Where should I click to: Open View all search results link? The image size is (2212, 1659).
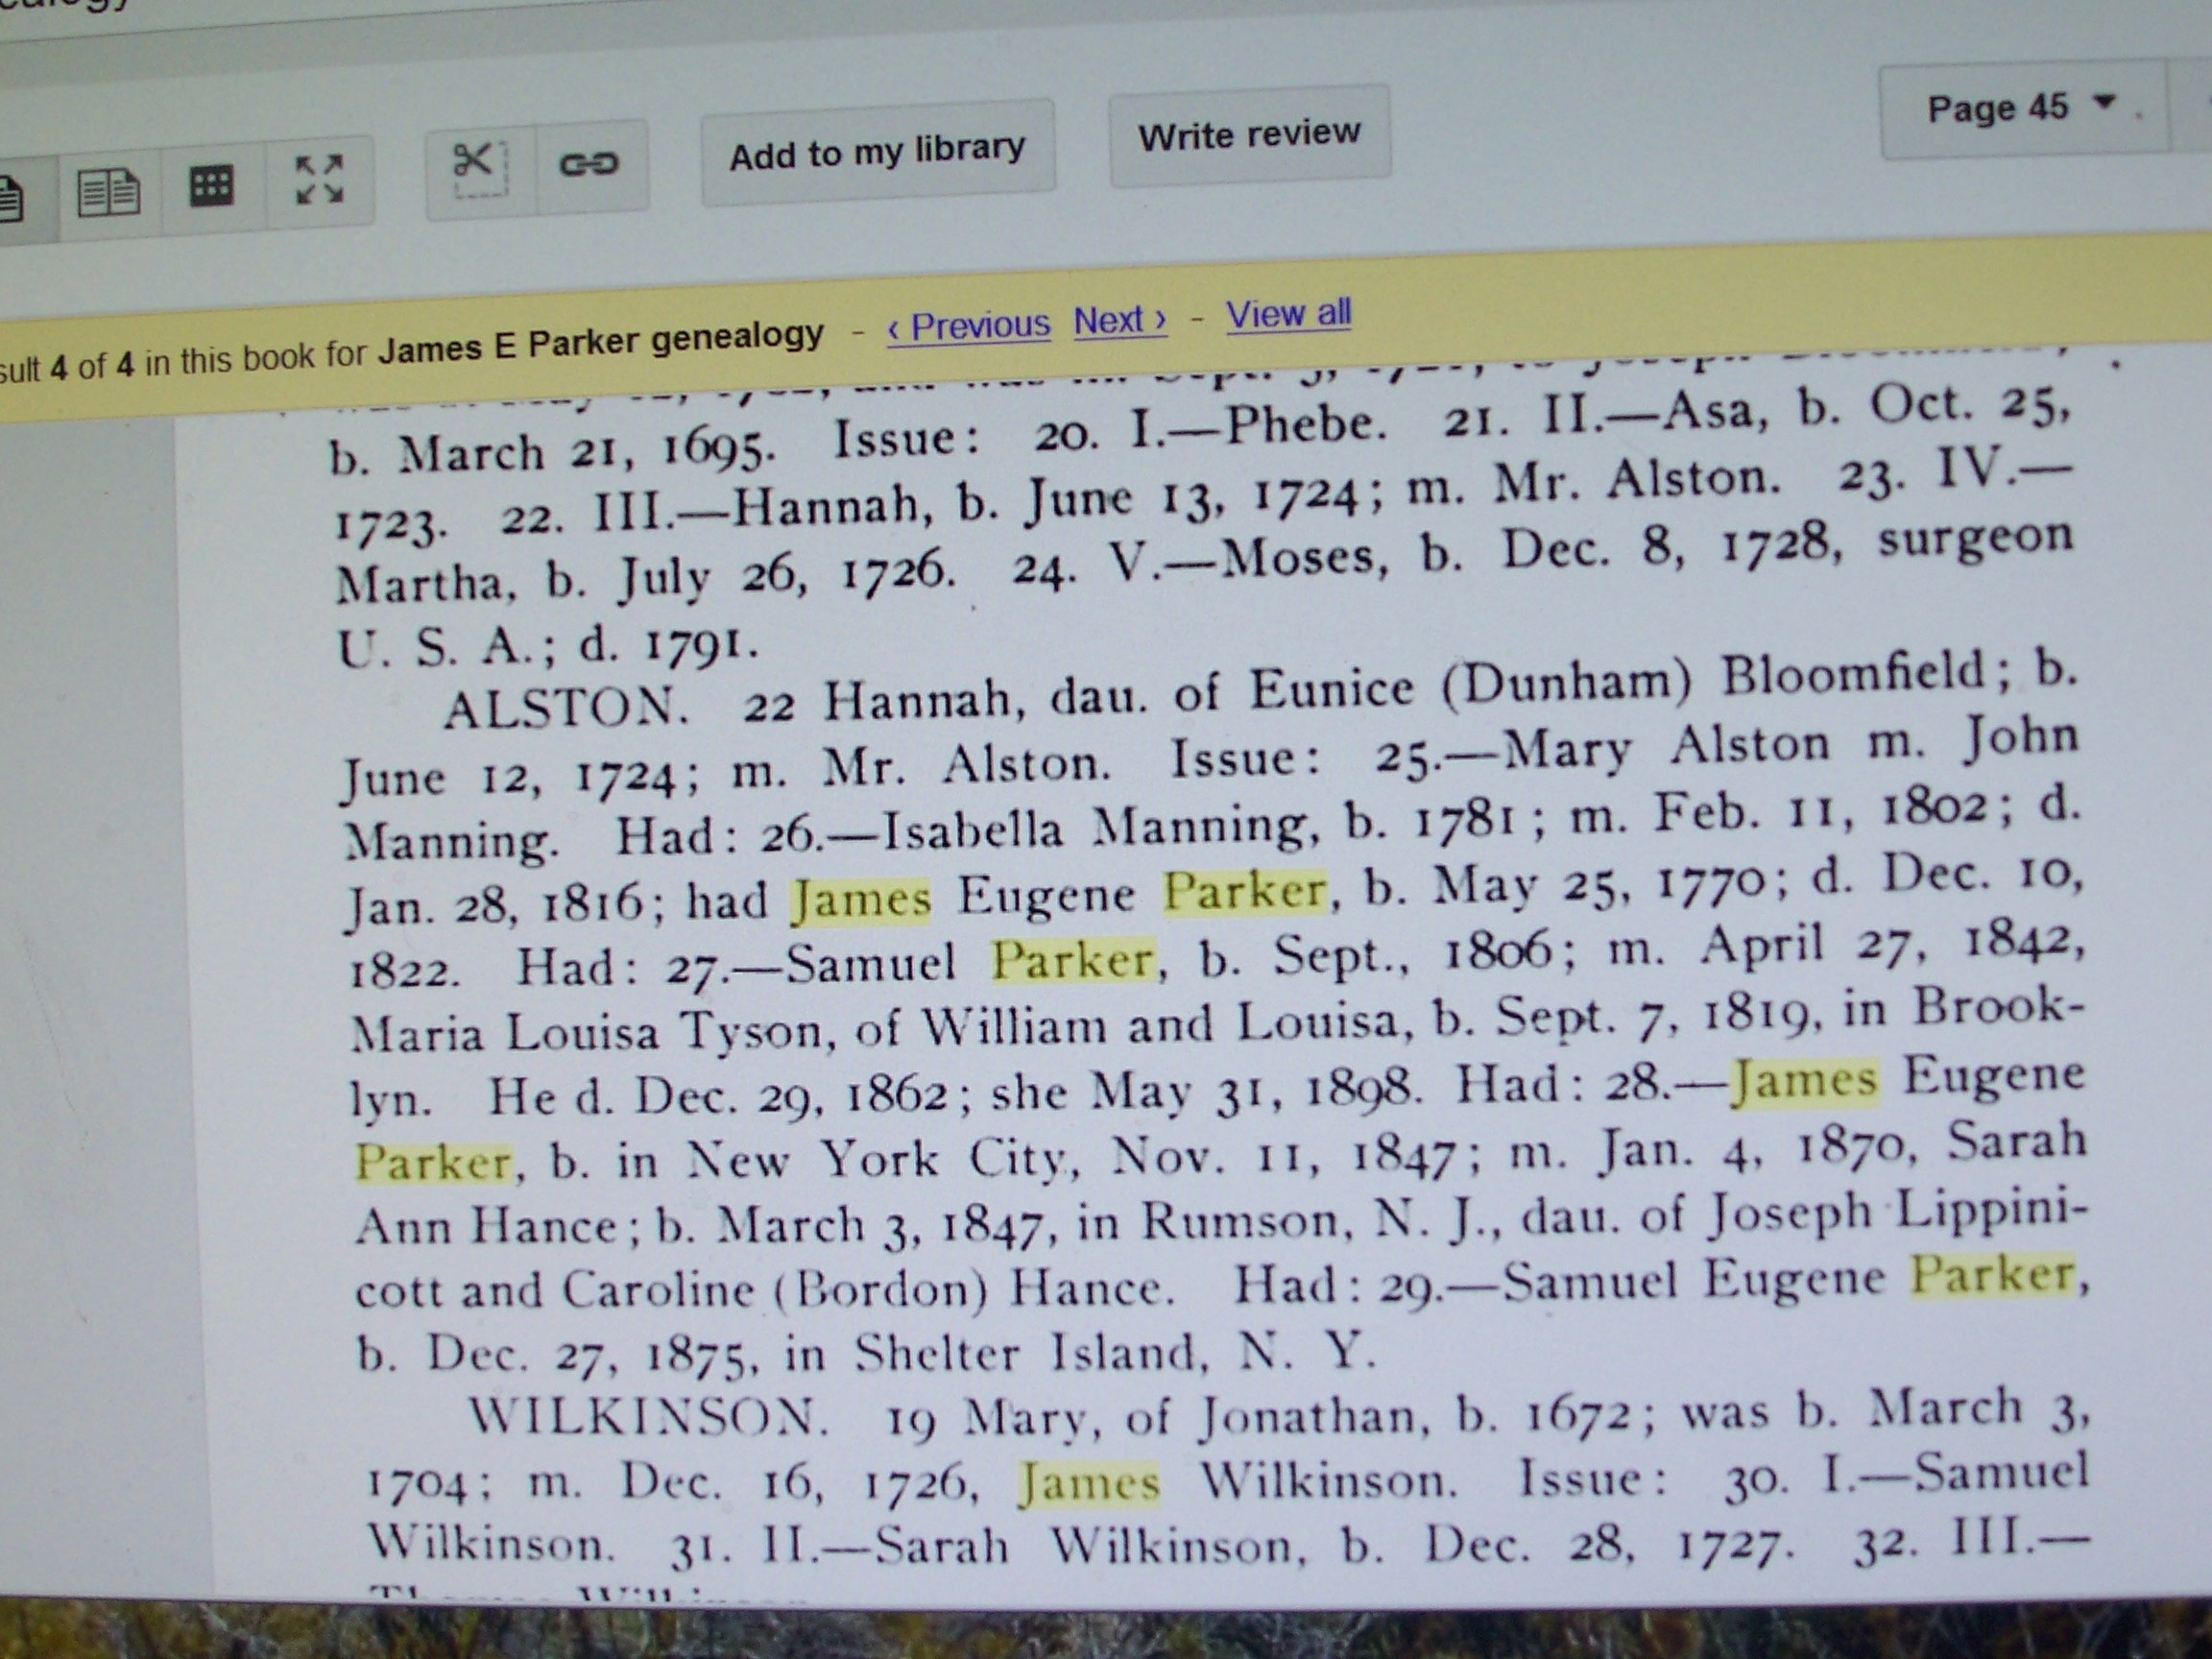pos(1288,314)
